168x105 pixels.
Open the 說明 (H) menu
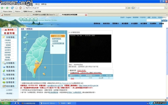click(x=44, y=4)
